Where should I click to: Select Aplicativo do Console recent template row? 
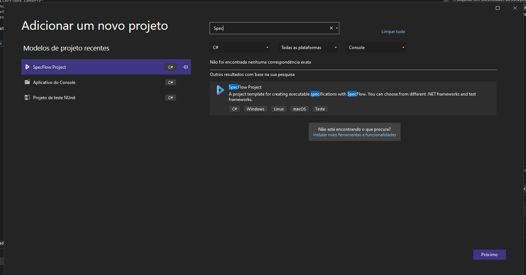[x=106, y=82]
